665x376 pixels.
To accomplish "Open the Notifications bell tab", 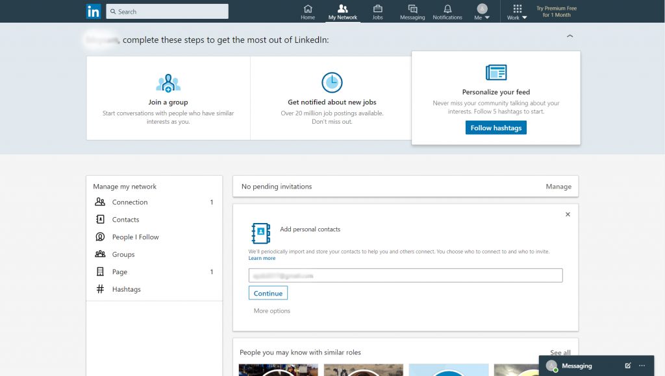I will click(x=447, y=12).
